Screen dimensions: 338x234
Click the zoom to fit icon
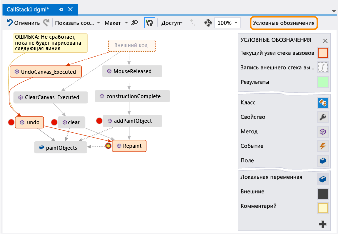tap(208, 23)
